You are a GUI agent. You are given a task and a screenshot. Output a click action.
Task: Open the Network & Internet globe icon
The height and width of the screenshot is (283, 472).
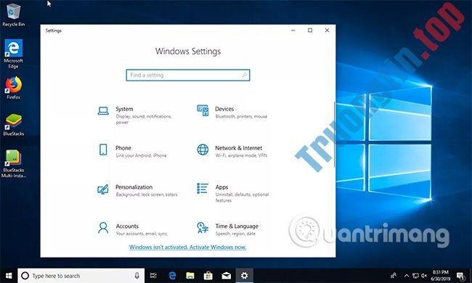click(203, 149)
